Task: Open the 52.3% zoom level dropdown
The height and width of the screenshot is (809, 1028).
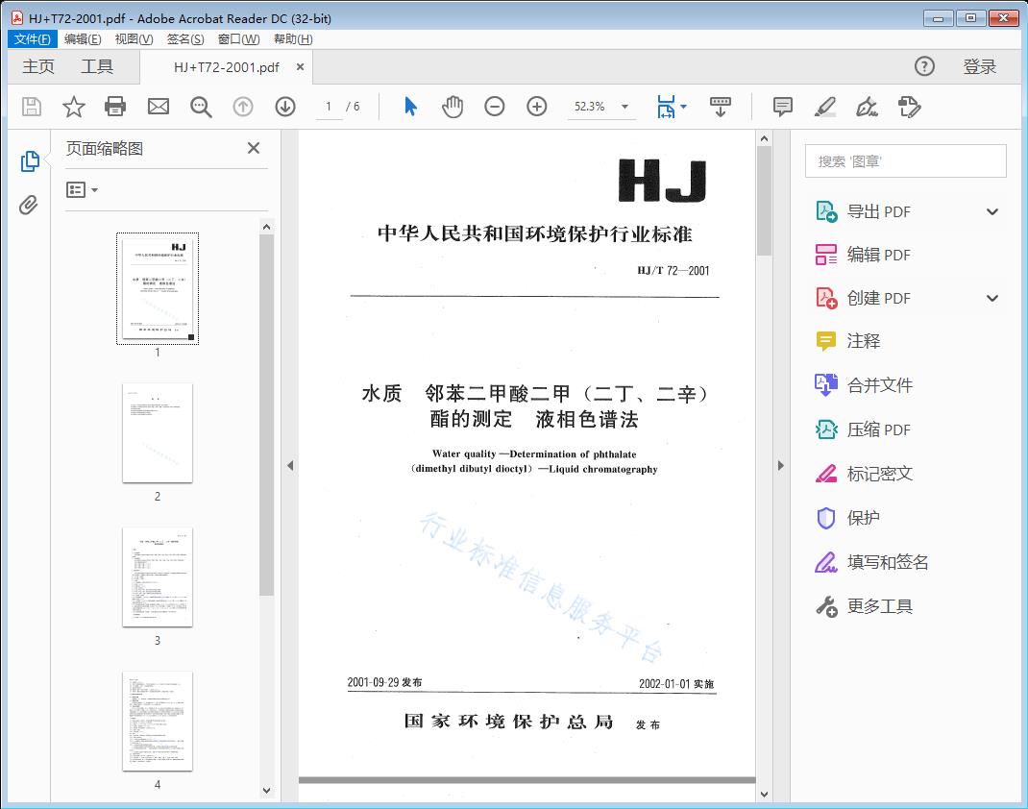Action: pyautogui.click(x=624, y=107)
